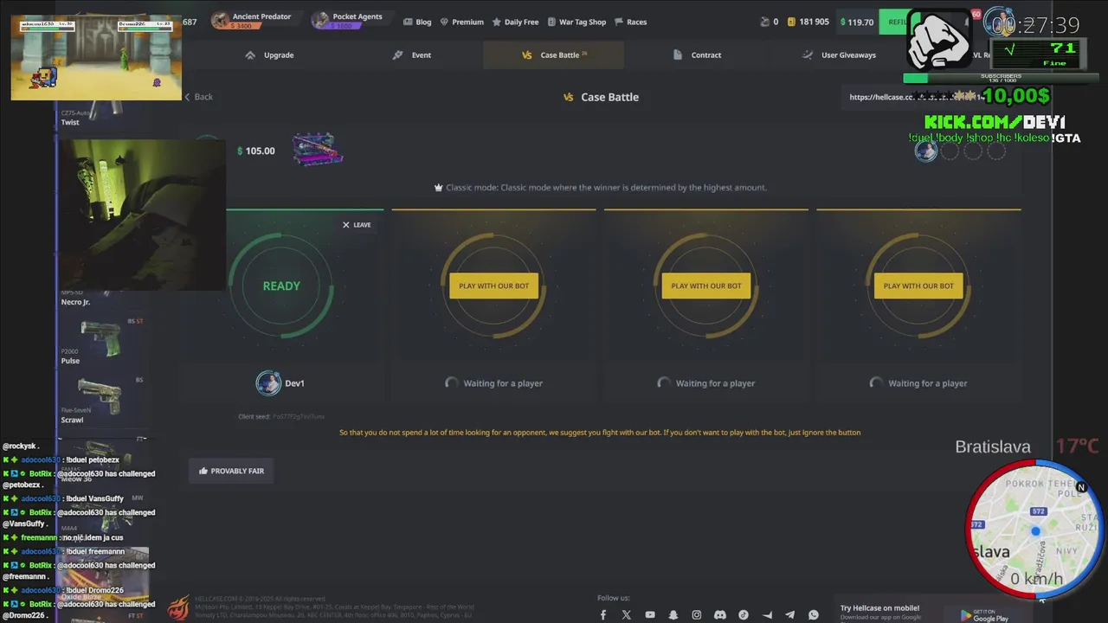
Task: Open Hellcase TikTok icon in footer
Action: pos(744,615)
